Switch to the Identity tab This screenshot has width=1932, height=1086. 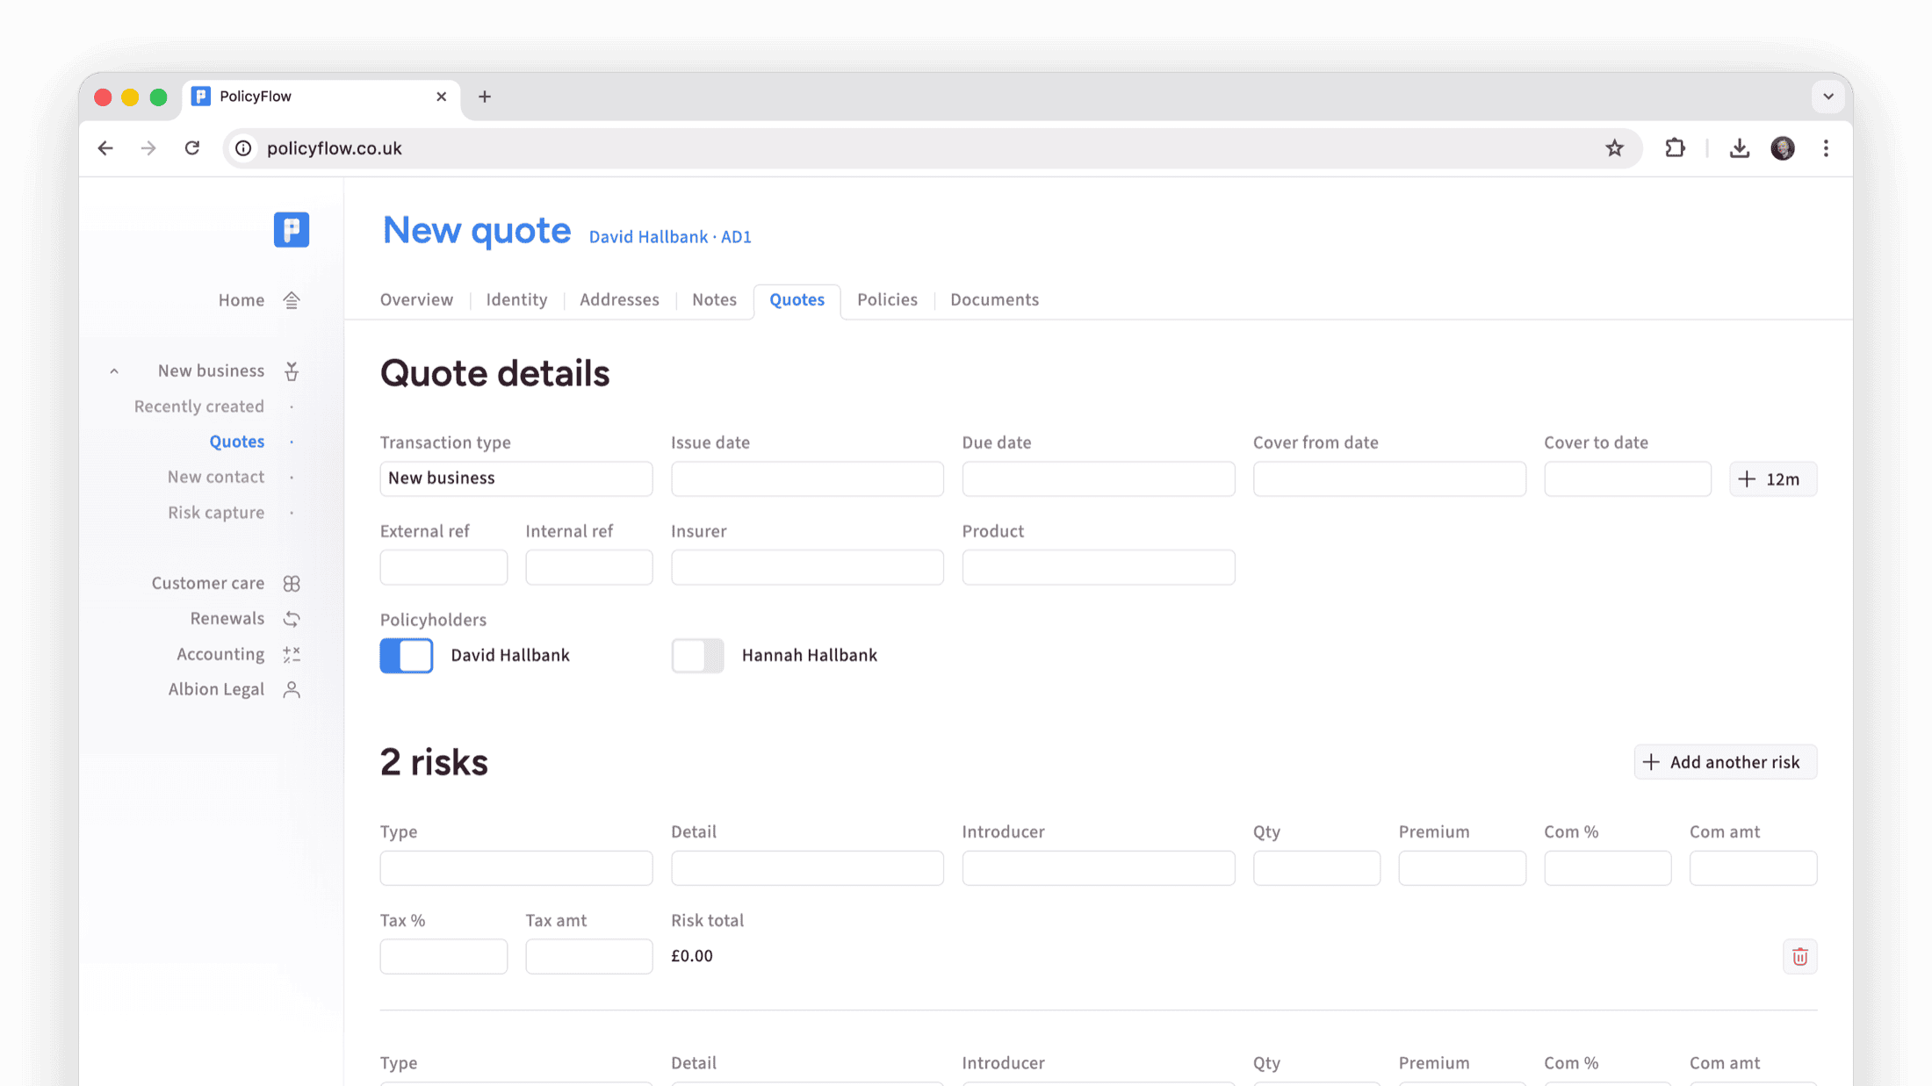tap(516, 300)
